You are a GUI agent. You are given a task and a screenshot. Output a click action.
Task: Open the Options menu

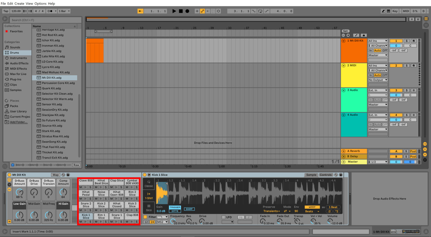click(40, 3)
